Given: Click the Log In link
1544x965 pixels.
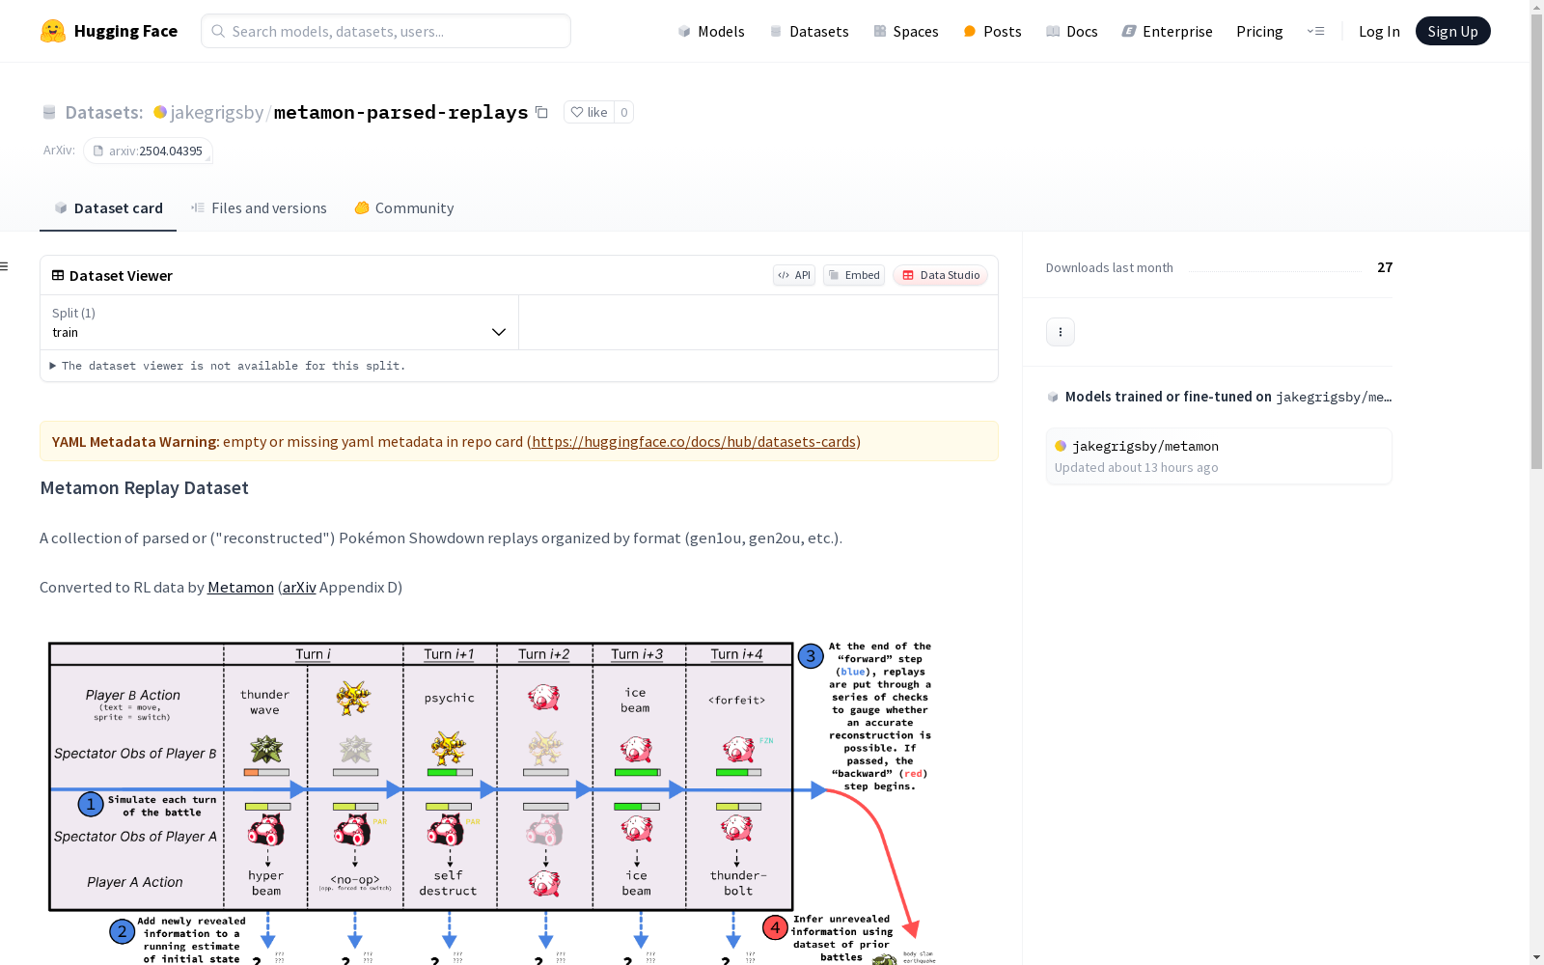Looking at the screenshot, I should click(1379, 31).
